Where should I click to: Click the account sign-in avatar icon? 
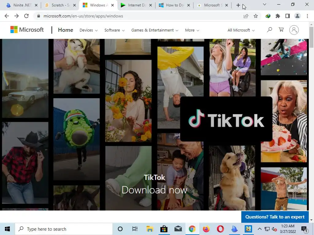294,30
